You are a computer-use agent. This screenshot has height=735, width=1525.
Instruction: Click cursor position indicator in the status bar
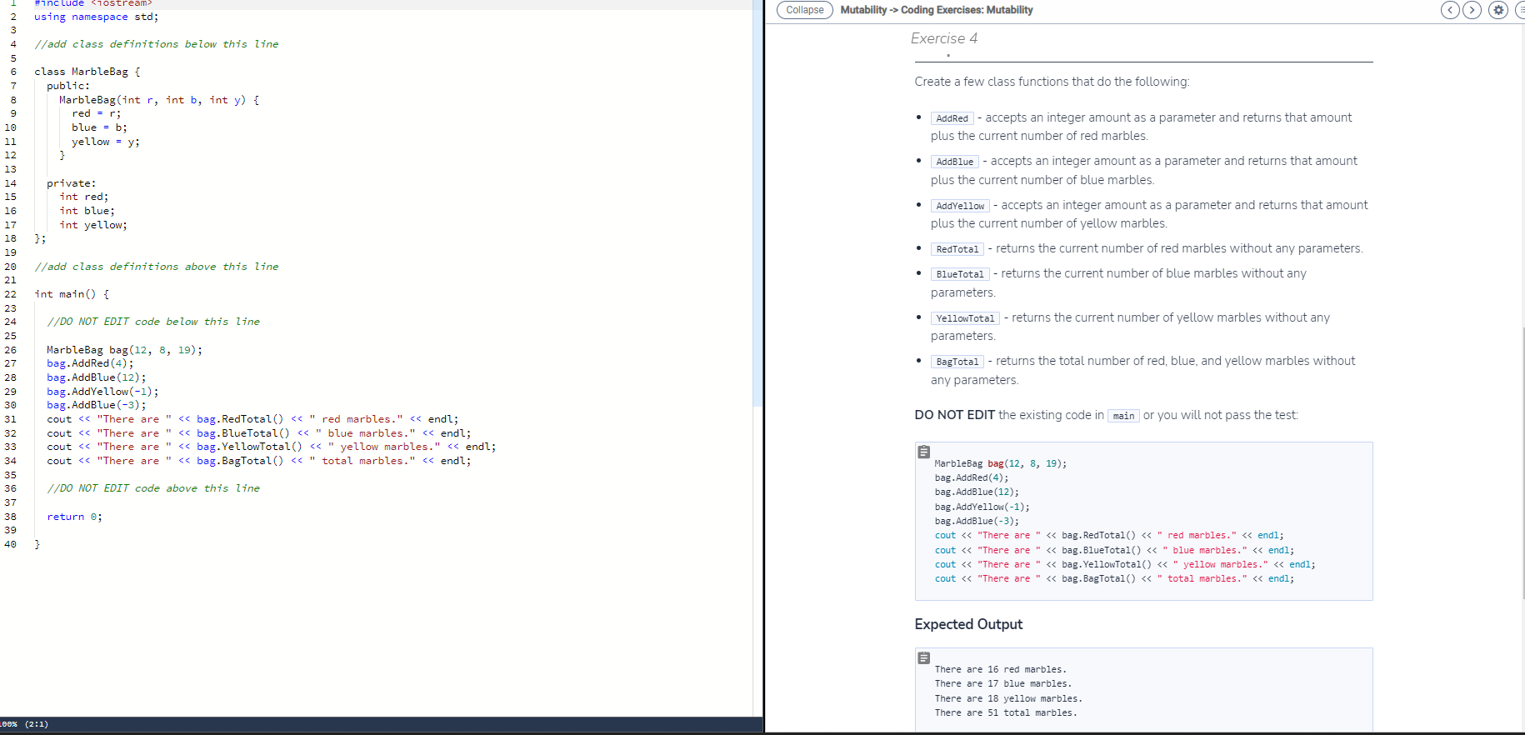pos(37,724)
